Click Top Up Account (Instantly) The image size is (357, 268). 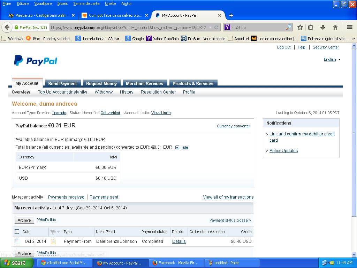coord(62,92)
